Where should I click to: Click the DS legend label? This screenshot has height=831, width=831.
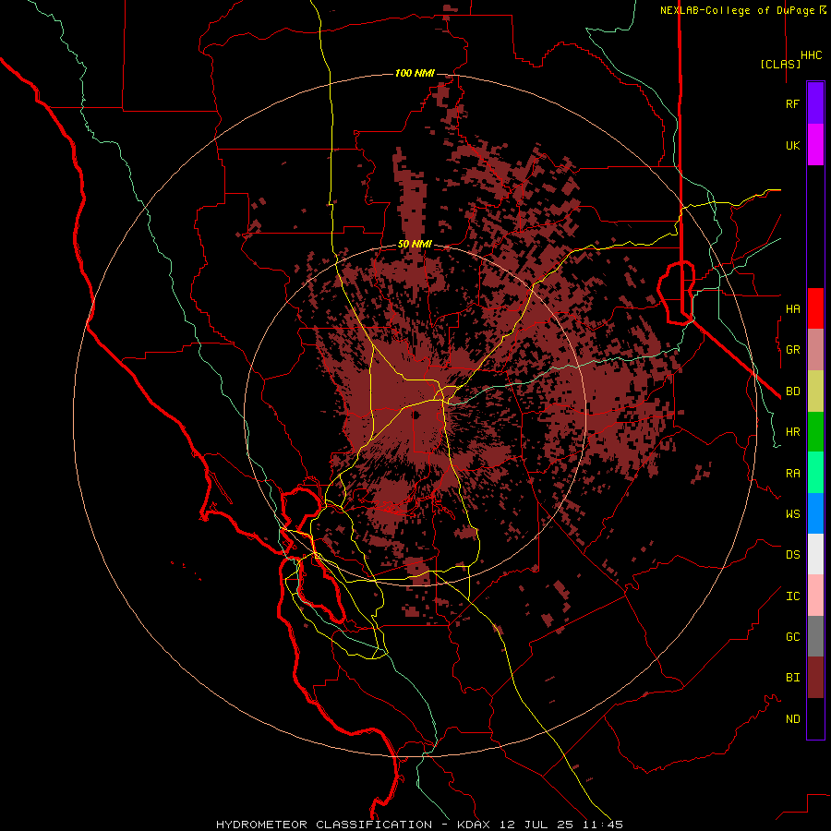coord(792,555)
